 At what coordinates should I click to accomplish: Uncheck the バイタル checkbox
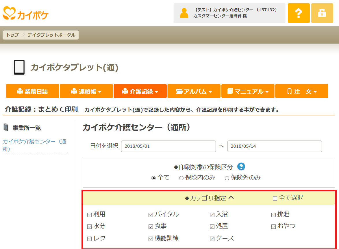click(151, 215)
